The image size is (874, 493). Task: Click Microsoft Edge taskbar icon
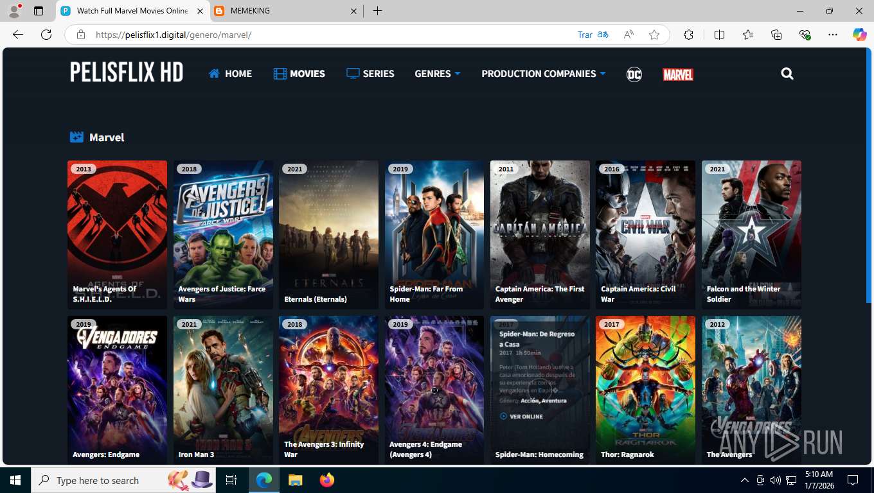(x=263, y=480)
